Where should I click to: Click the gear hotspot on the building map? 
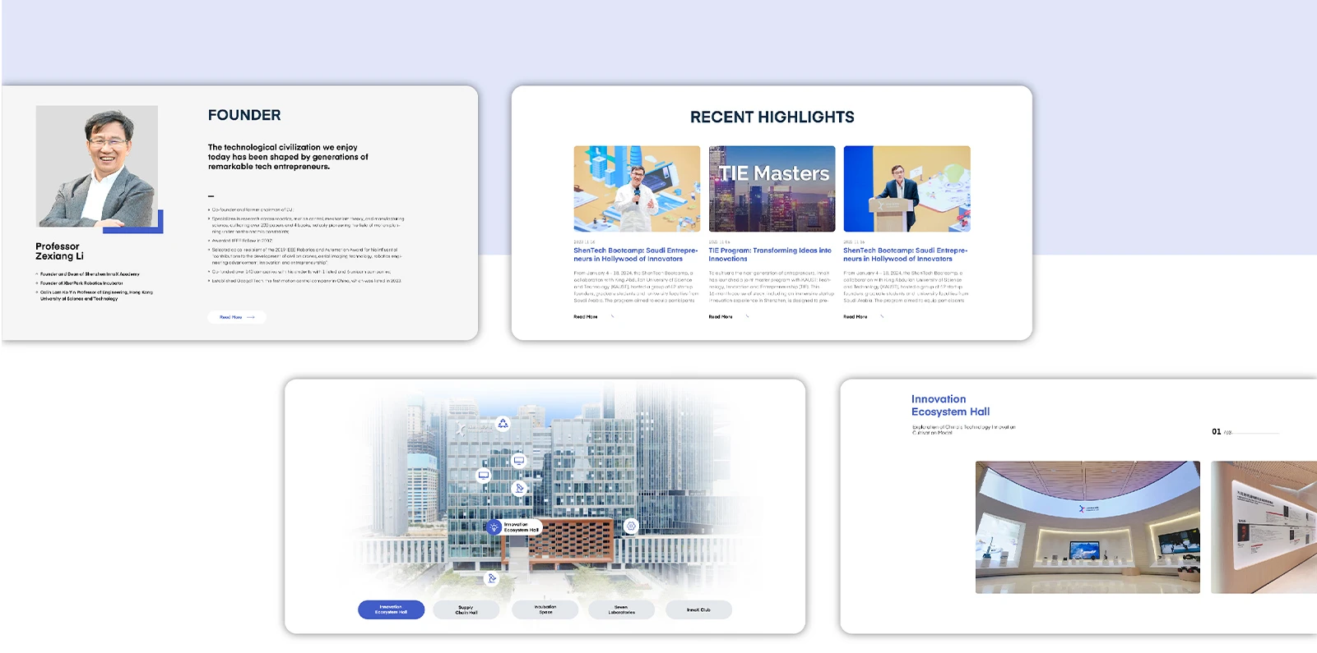coord(631,526)
